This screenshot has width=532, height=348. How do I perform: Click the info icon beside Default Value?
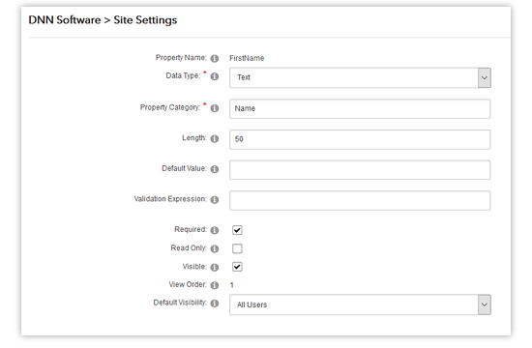pos(215,169)
